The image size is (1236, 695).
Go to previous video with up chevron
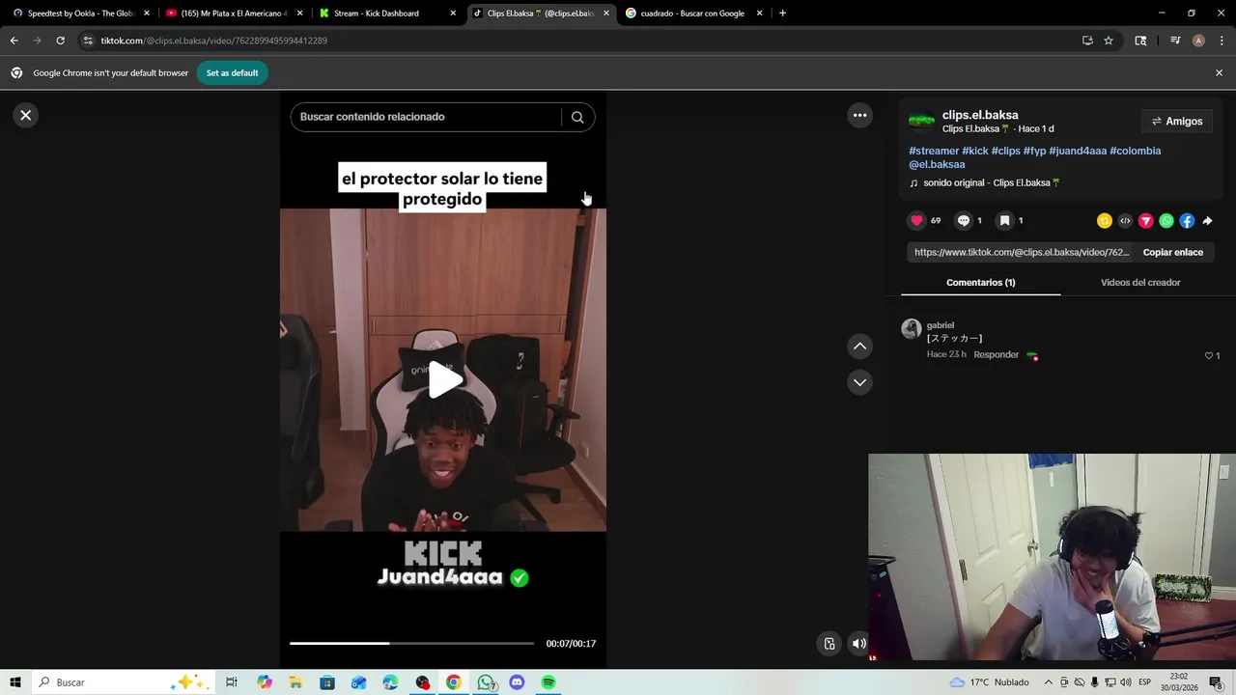(859, 346)
